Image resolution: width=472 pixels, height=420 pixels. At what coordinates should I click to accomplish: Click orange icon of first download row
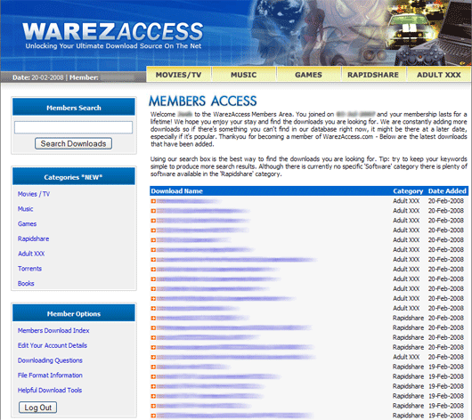pyautogui.click(x=153, y=201)
